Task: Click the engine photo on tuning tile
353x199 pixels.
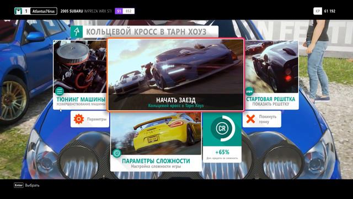Action: (x=80, y=67)
